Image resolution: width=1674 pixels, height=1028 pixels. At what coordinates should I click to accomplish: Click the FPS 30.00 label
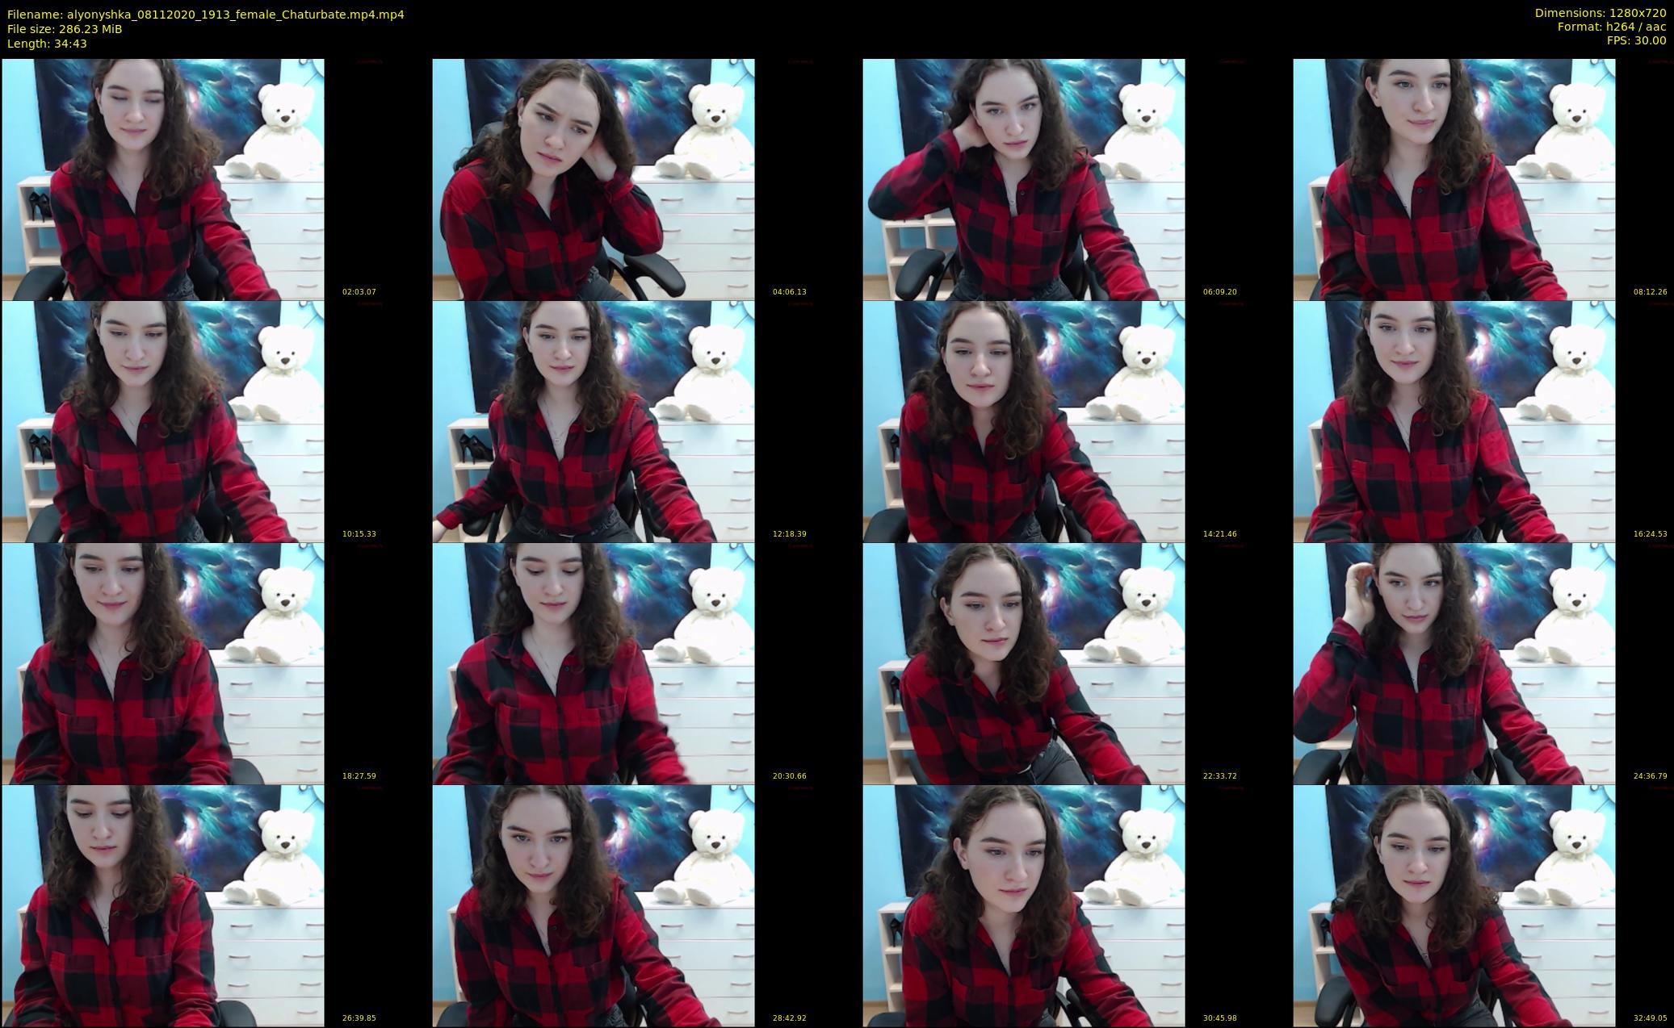pos(1636,40)
